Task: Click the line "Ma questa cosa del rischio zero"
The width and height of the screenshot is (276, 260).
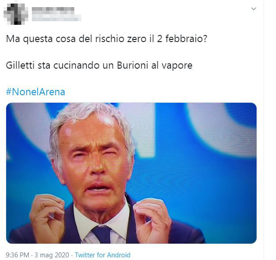Action: [x=76, y=39]
